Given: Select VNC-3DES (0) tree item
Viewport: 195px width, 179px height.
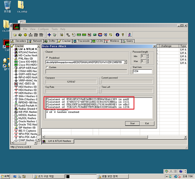Looking at the screenshot, I should pyautogui.click(x=25, y=84).
